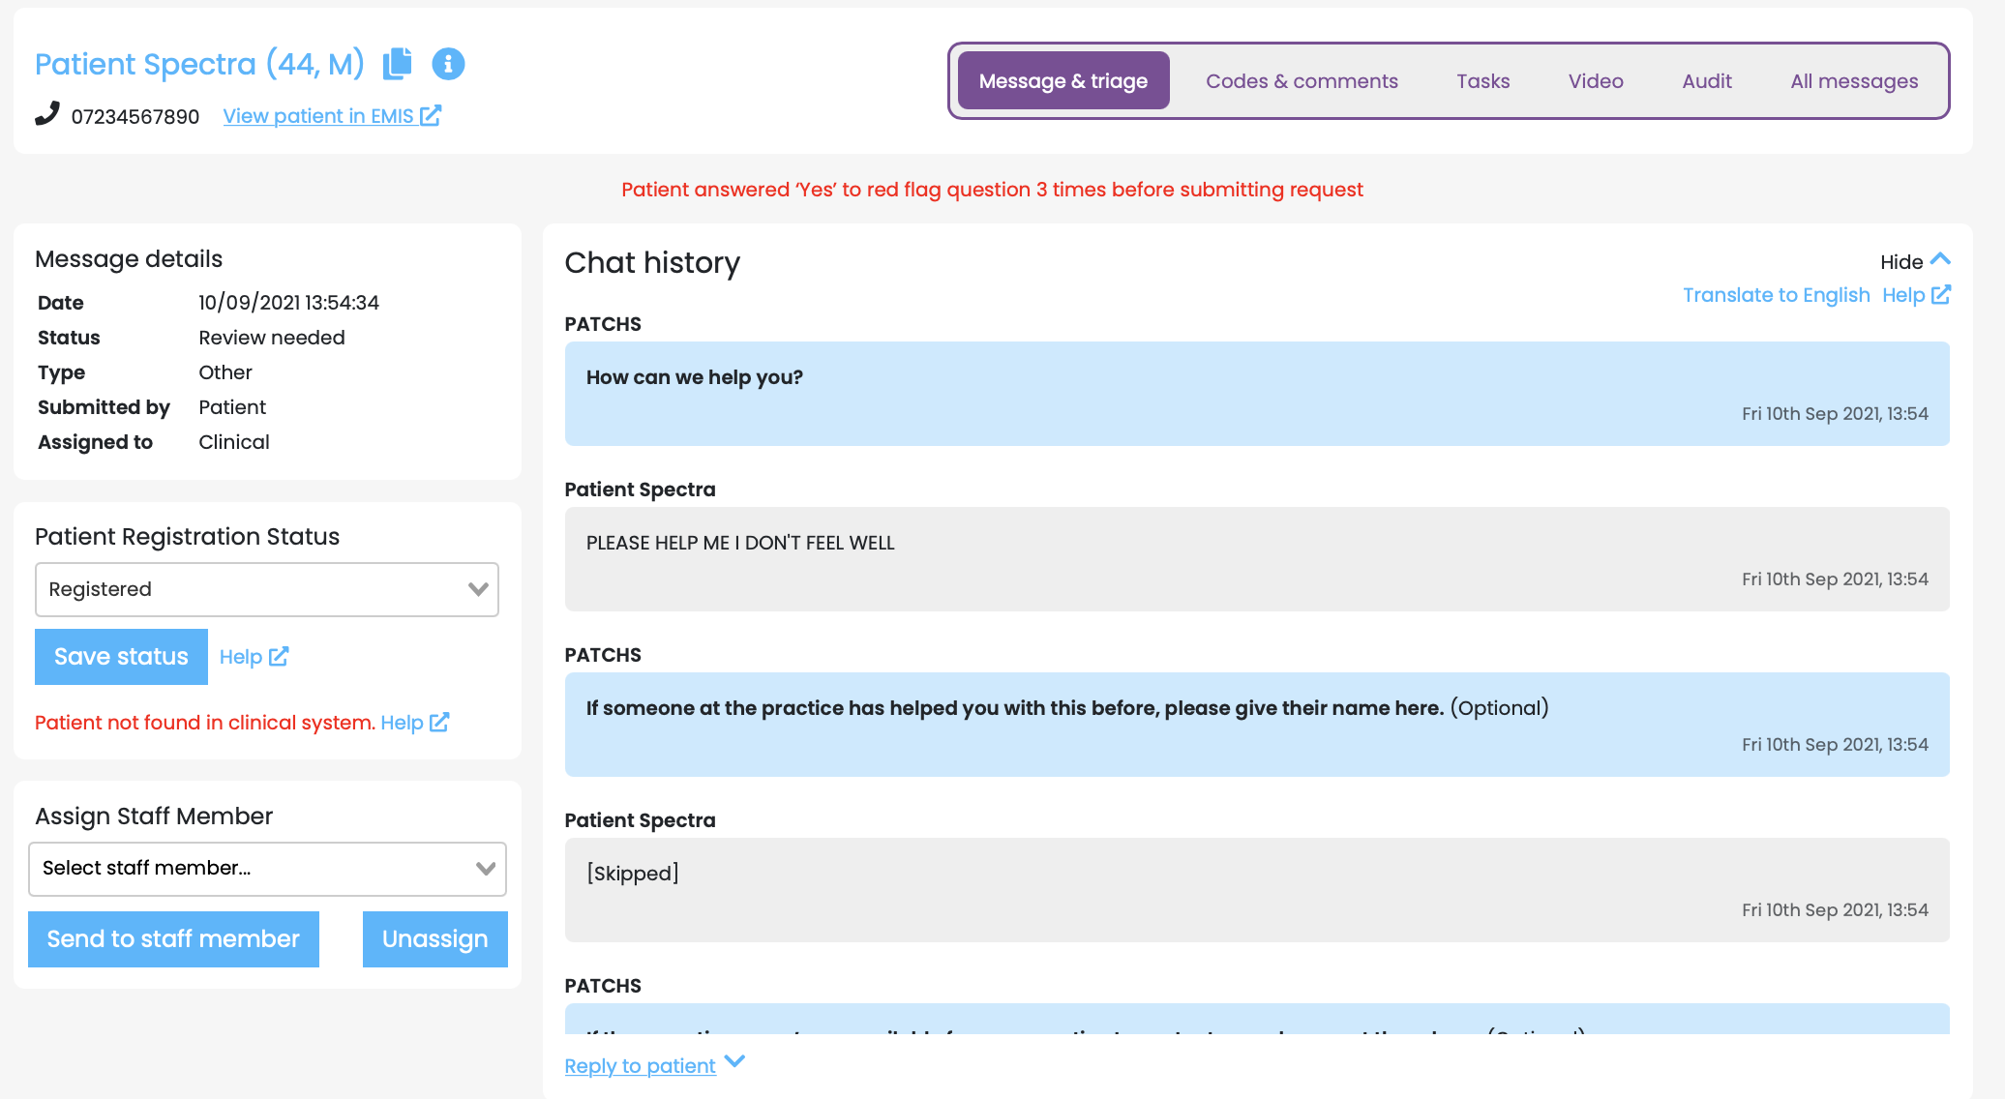
Task: Open the Audit tab
Action: click(x=1706, y=81)
